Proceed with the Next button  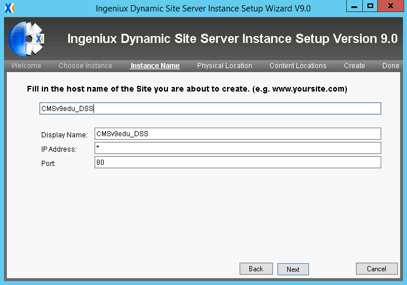coord(293,269)
